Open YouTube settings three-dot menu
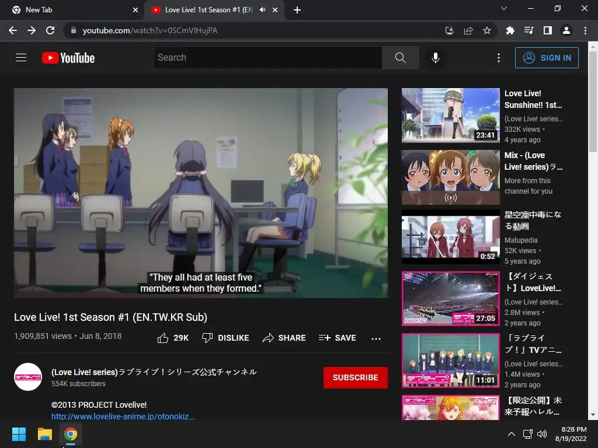Viewport: 598px width, 448px height. coord(499,58)
